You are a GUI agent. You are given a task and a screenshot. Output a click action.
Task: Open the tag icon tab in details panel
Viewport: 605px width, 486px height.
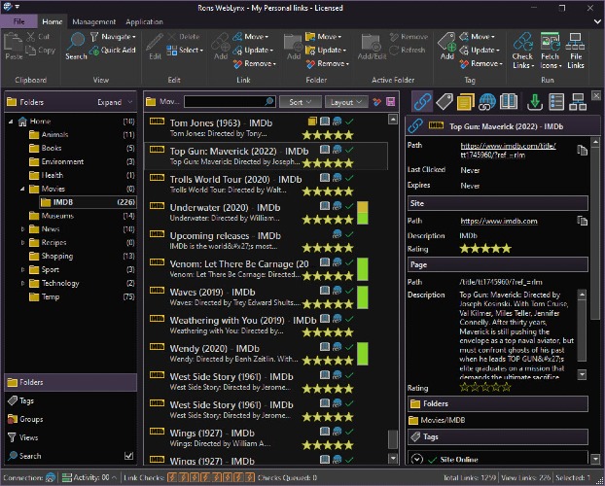(445, 102)
